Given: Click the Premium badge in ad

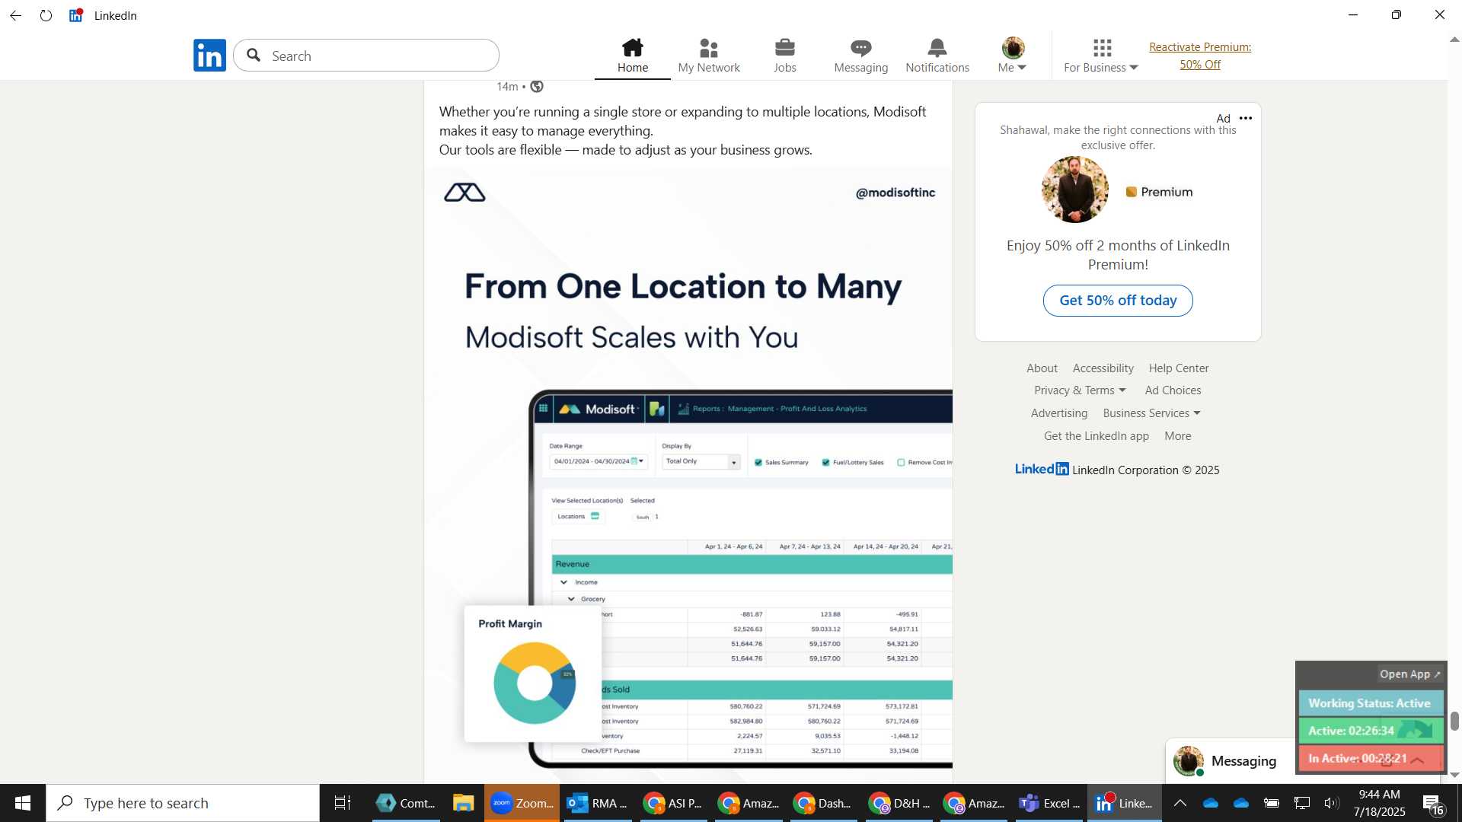Looking at the screenshot, I should [1159, 192].
